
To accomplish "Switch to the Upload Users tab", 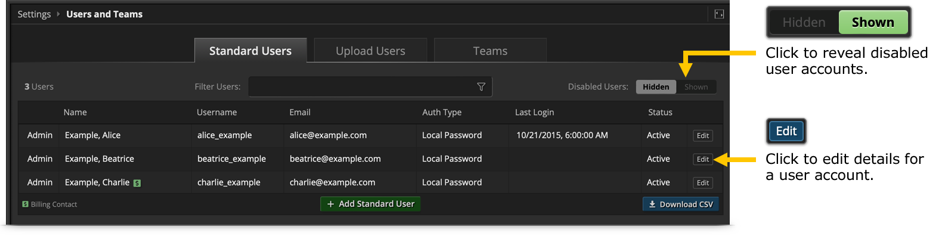I will click(370, 51).
